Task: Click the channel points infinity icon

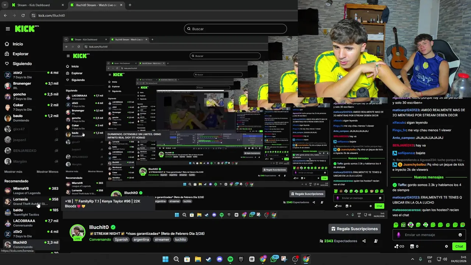Action: click(x=399, y=246)
